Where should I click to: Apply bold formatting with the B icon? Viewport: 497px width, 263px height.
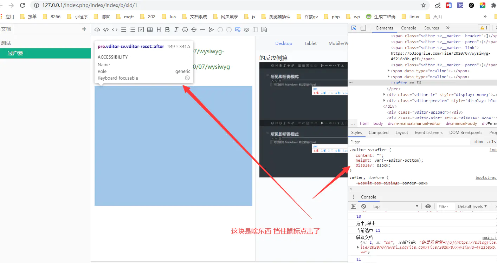[x=167, y=30]
